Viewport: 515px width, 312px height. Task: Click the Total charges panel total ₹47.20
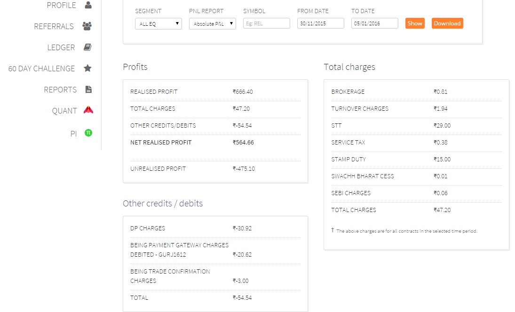tap(442, 210)
